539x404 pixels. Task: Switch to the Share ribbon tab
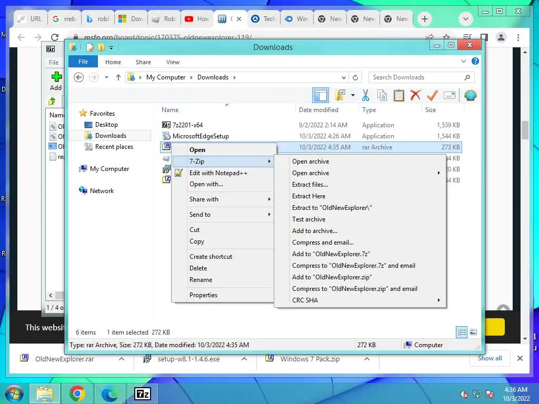[x=143, y=62]
